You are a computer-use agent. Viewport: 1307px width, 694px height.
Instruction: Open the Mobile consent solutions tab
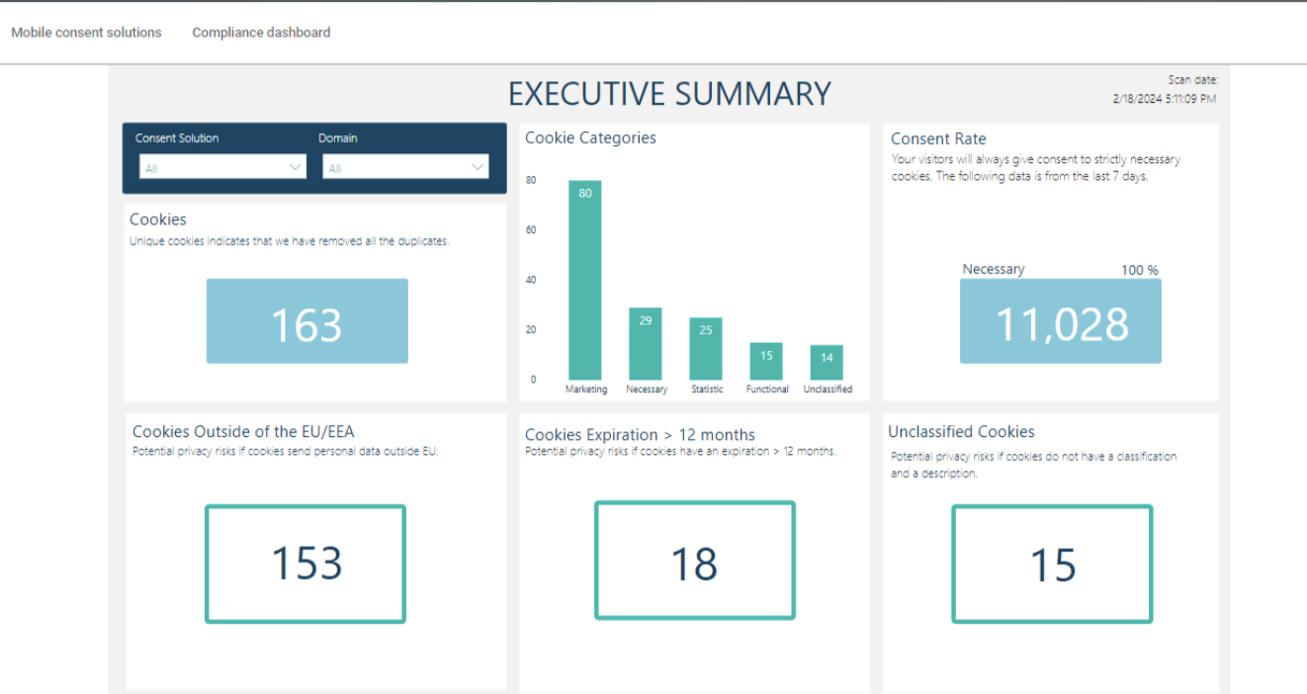(86, 32)
